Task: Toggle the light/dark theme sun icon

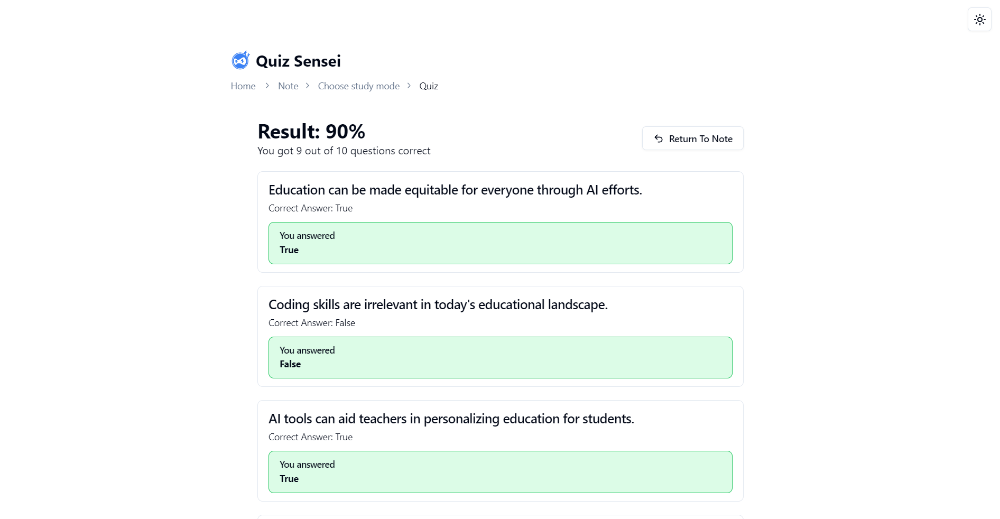Action: (979, 20)
